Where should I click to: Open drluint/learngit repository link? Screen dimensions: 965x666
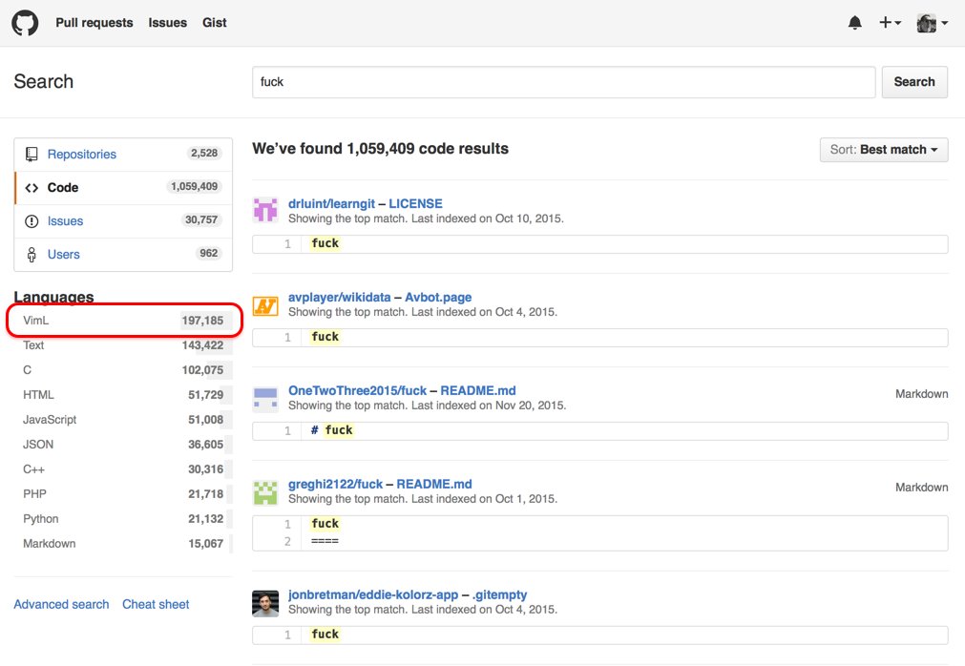pyautogui.click(x=331, y=203)
